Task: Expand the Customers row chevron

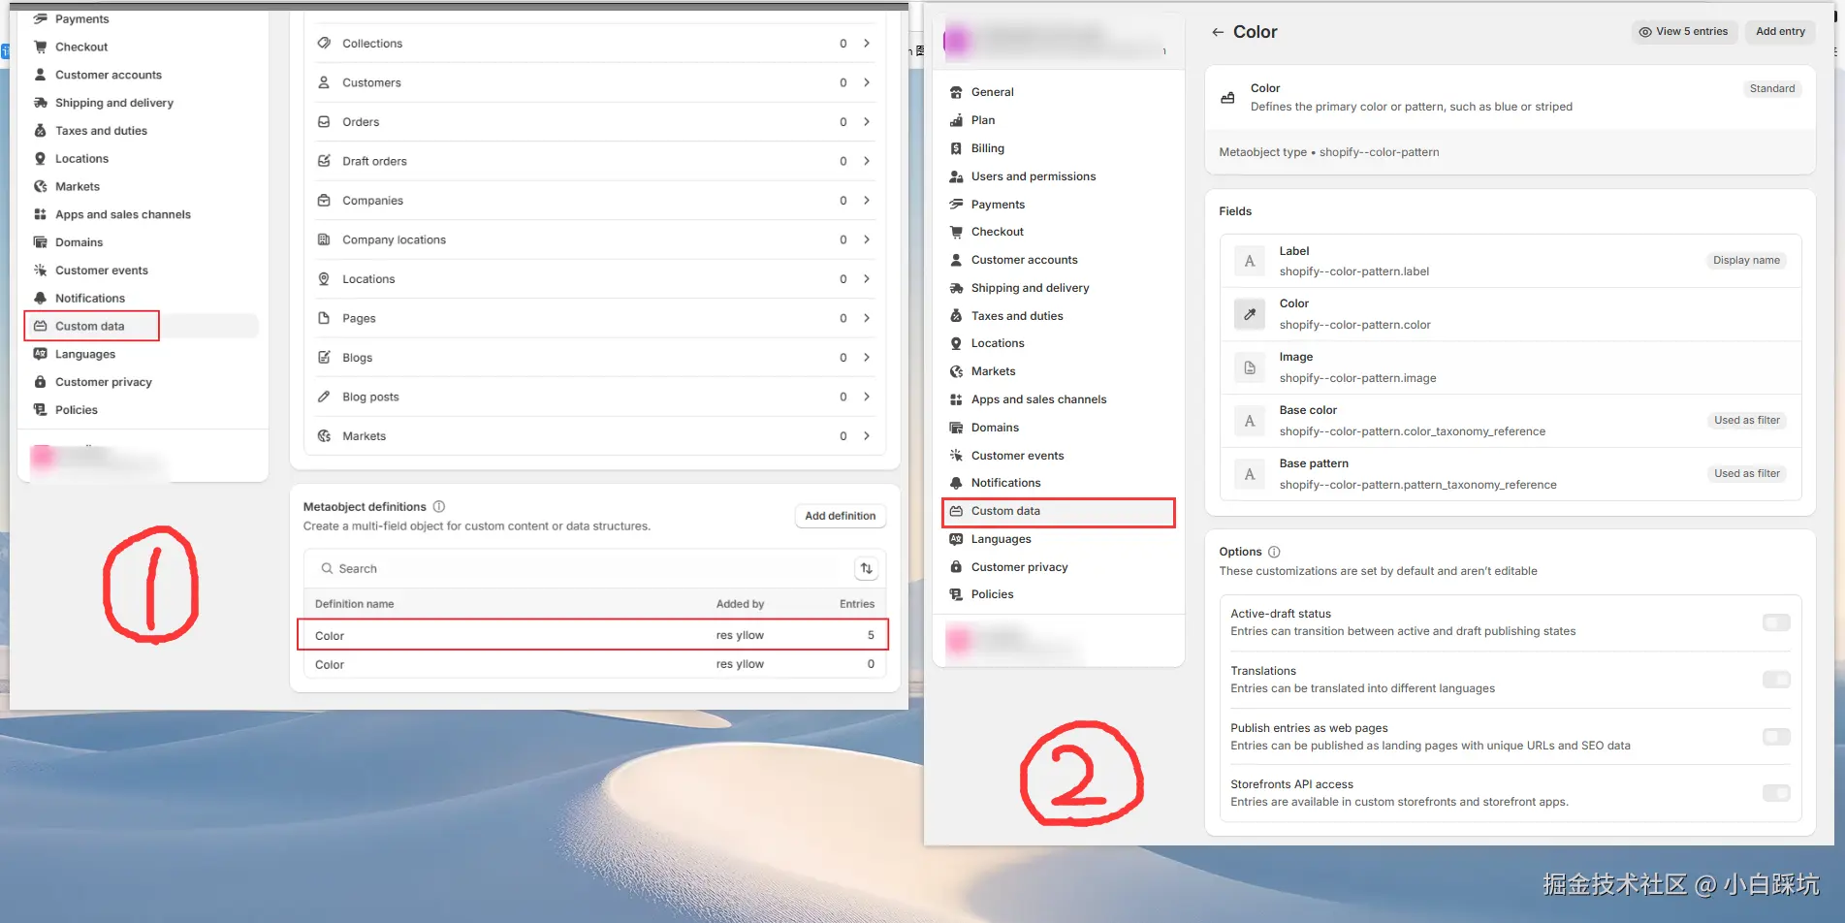Action: pyautogui.click(x=867, y=82)
